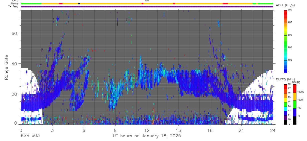The height and width of the screenshot is (141, 307).
Task: Pick the yellow segment of the TX FRQ legend bar
Action: coord(285,99)
